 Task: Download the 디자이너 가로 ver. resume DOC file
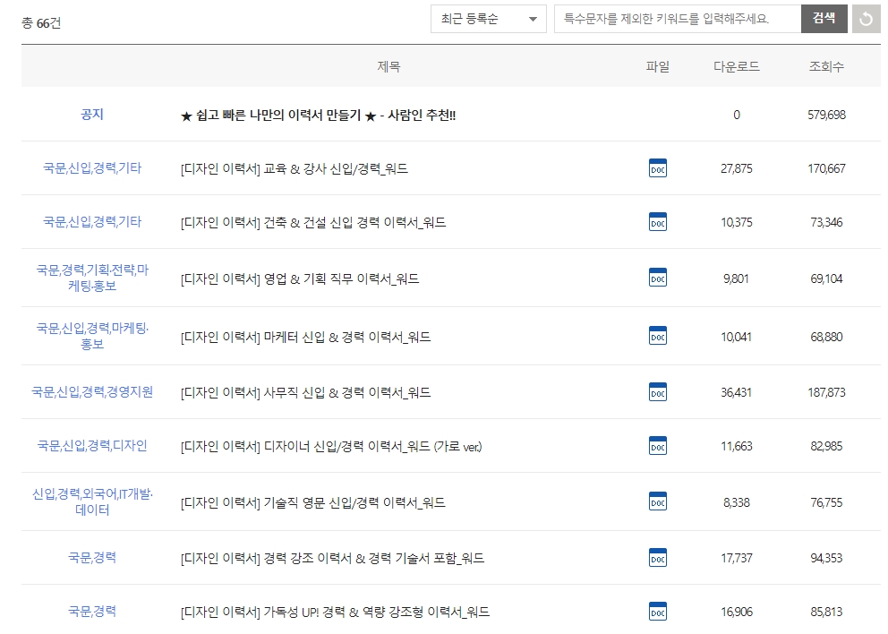coord(658,445)
